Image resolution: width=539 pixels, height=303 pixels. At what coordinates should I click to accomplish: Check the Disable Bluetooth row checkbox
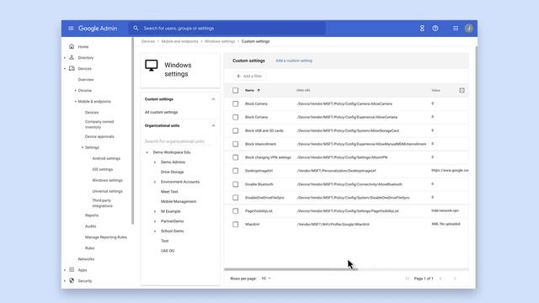[236, 184]
